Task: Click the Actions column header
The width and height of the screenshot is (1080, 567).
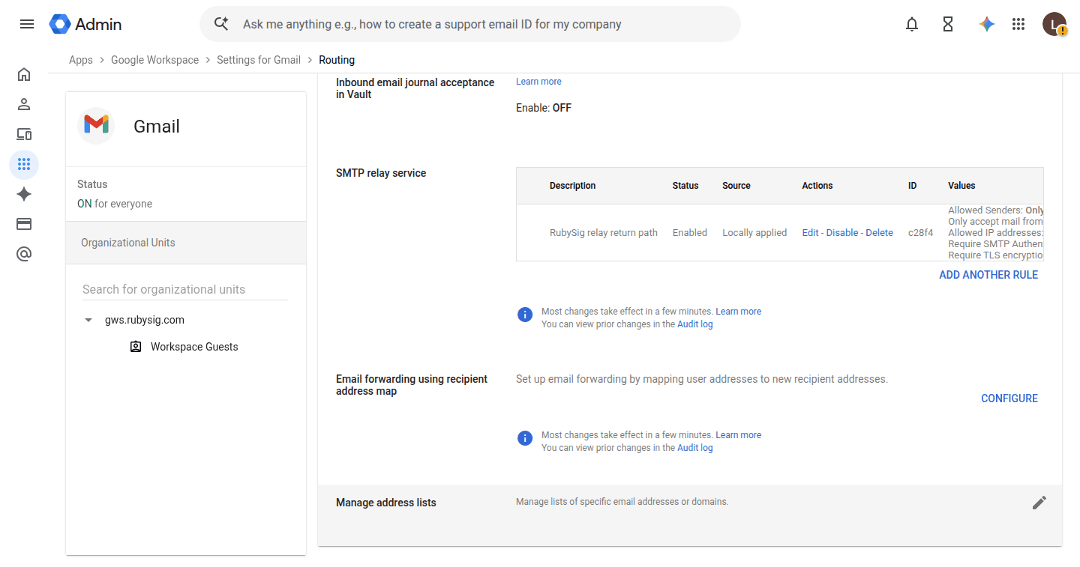Action: point(817,186)
